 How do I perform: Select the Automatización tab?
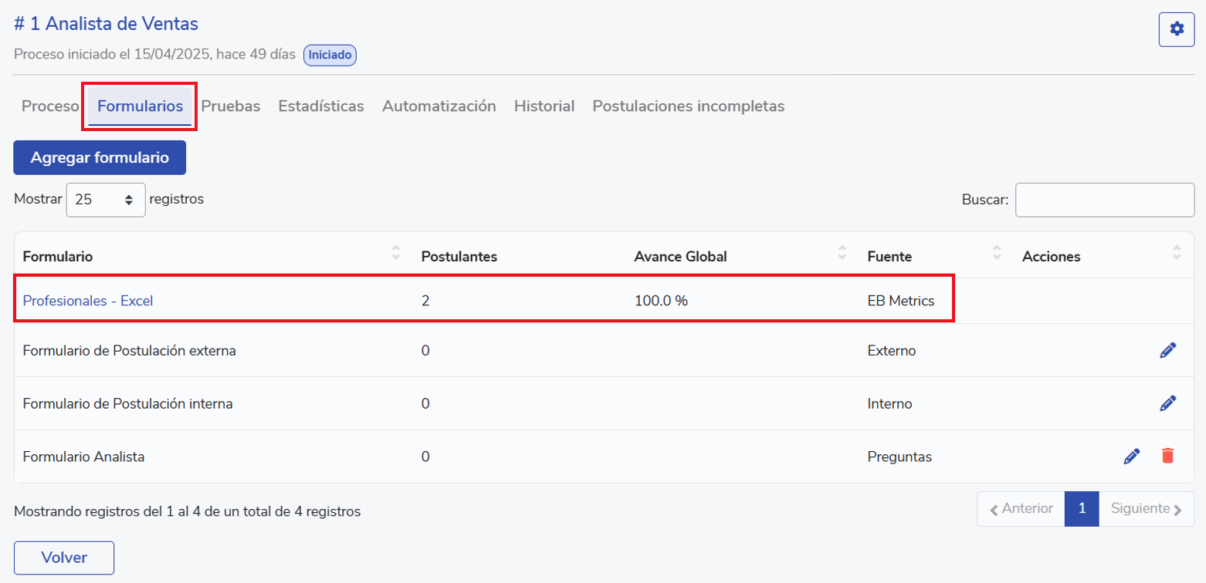tap(439, 106)
